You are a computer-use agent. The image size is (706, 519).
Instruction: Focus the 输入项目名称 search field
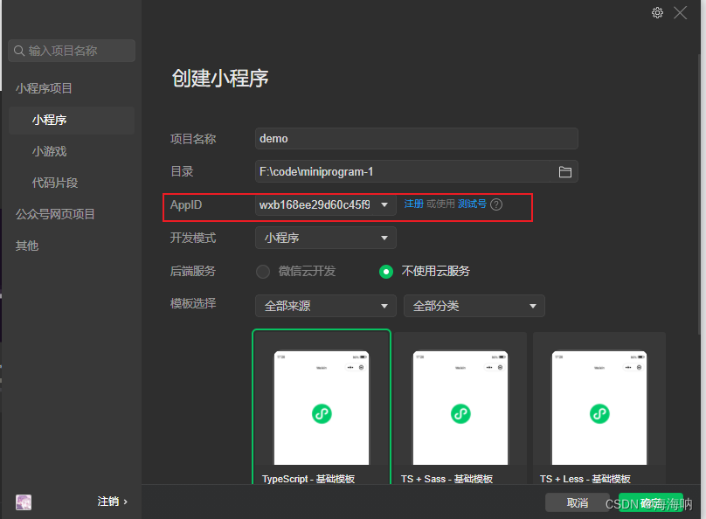click(72, 51)
